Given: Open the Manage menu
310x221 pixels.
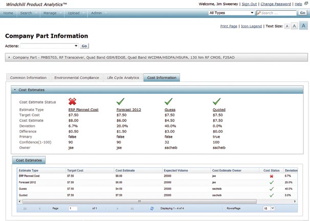Looking at the screenshot, I should click(50, 13).
